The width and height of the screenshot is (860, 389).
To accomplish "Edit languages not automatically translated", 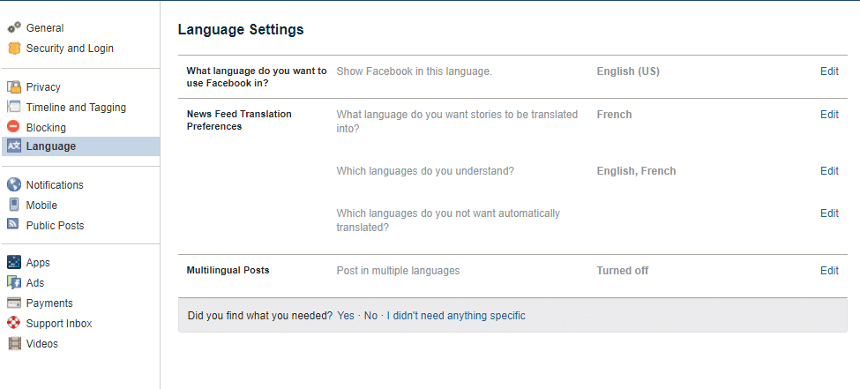I will [x=829, y=213].
